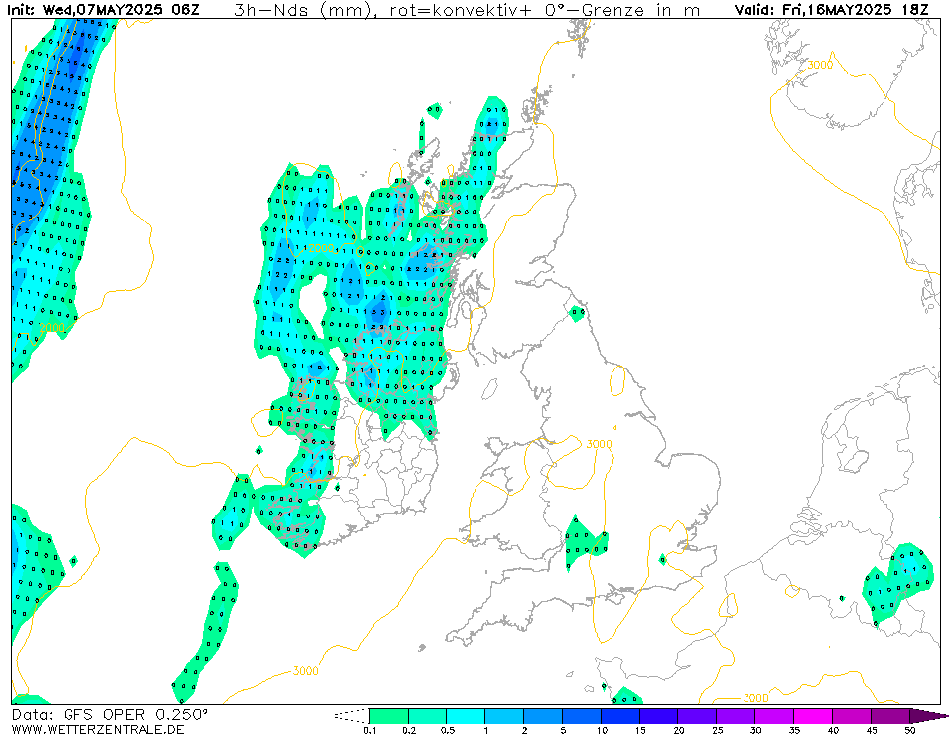Select legend swatch between 1 and 2
Image resolution: width=952 pixels, height=736 pixels.
[x=504, y=716]
